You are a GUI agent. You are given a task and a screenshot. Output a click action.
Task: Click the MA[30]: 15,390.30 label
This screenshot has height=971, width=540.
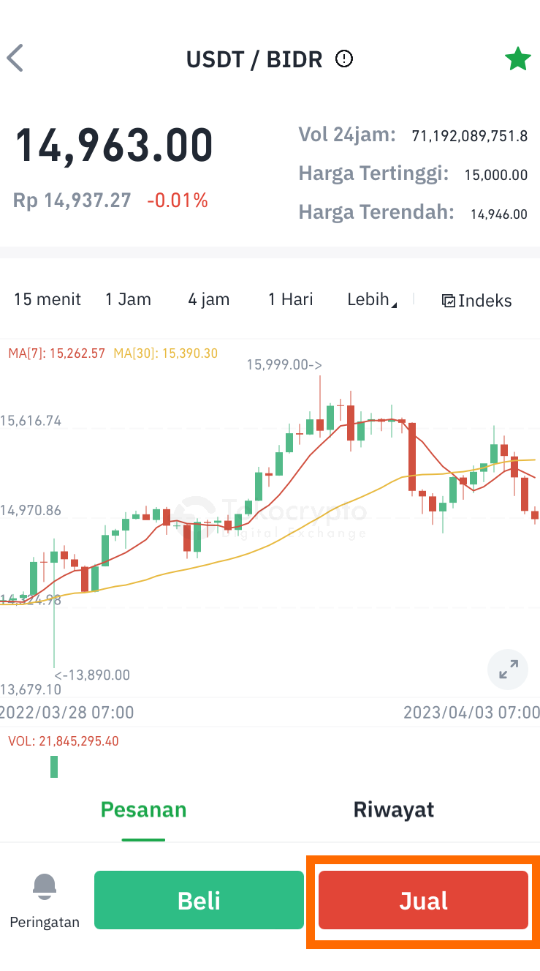(166, 353)
